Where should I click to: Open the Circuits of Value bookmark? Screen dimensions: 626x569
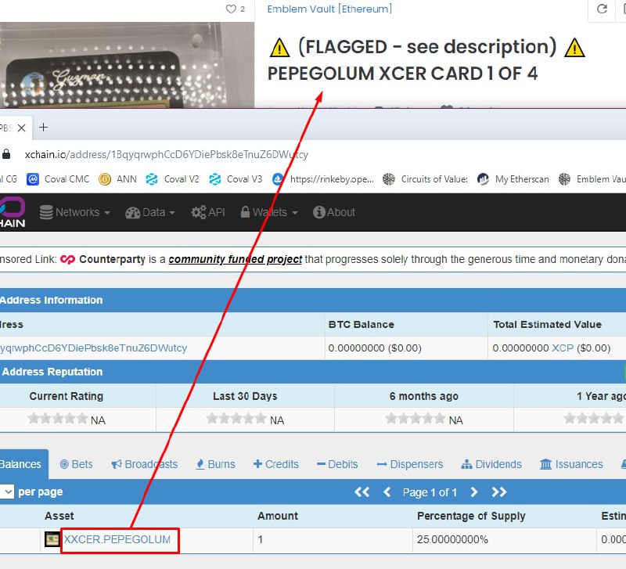coord(425,179)
